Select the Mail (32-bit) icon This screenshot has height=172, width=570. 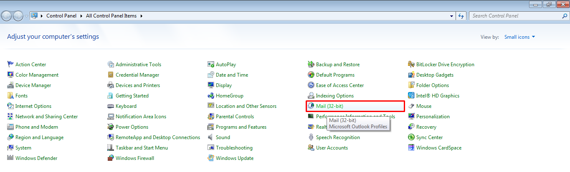point(311,106)
